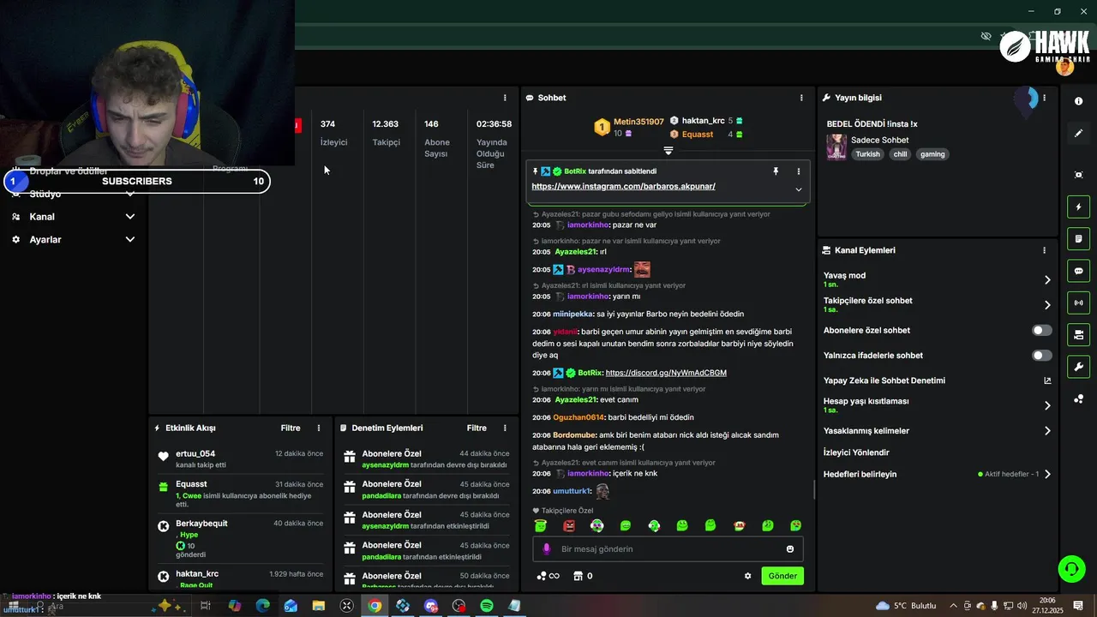Open the green headset support button
Screen dimensions: 1097x617
[x=1070, y=568]
